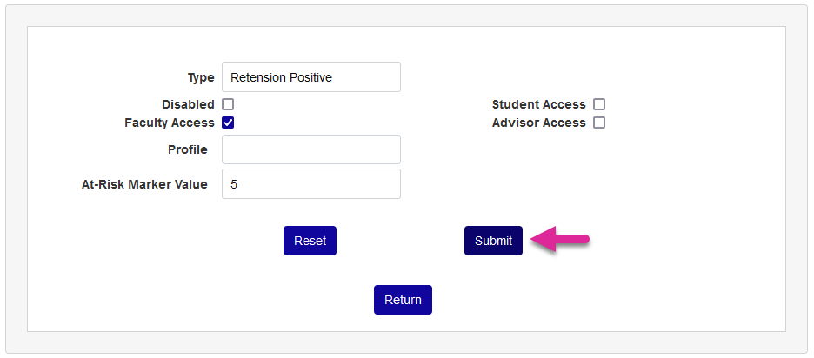Image resolution: width=814 pixels, height=358 pixels.
Task: Select the "Faculty Access" label text
Action: coord(170,123)
